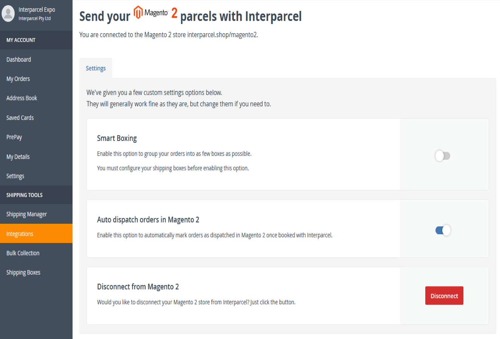Click the SHIPPING TOOLS section header

pos(24,195)
